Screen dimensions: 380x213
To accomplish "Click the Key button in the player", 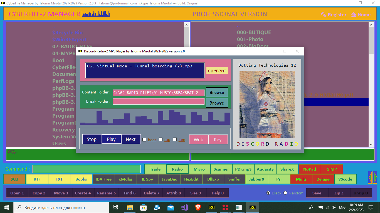I will click(x=218, y=140).
